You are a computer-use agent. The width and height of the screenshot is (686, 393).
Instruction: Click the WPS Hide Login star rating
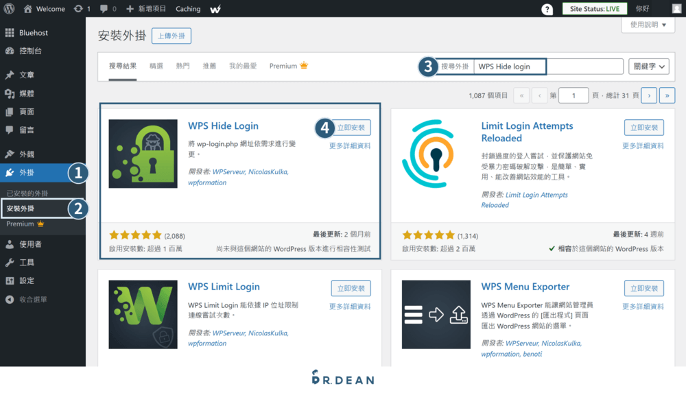pyautogui.click(x=136, y=235)
